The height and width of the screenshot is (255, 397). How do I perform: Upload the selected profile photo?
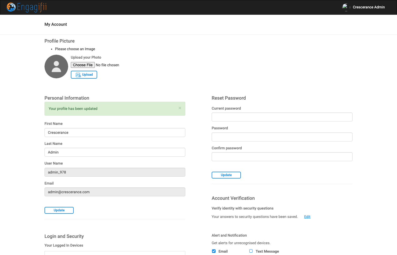[x=84, y=75]
